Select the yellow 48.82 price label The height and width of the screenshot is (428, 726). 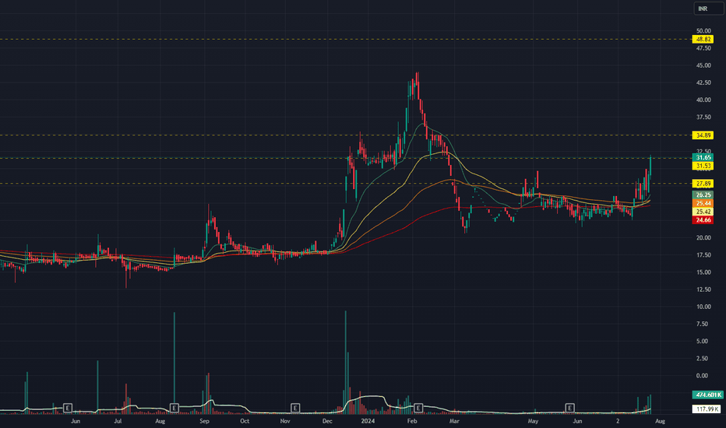pos(703,40)
